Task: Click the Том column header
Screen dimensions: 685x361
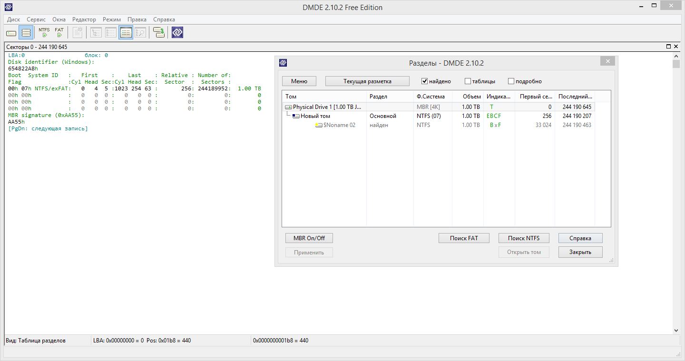Action: point(324,97)
